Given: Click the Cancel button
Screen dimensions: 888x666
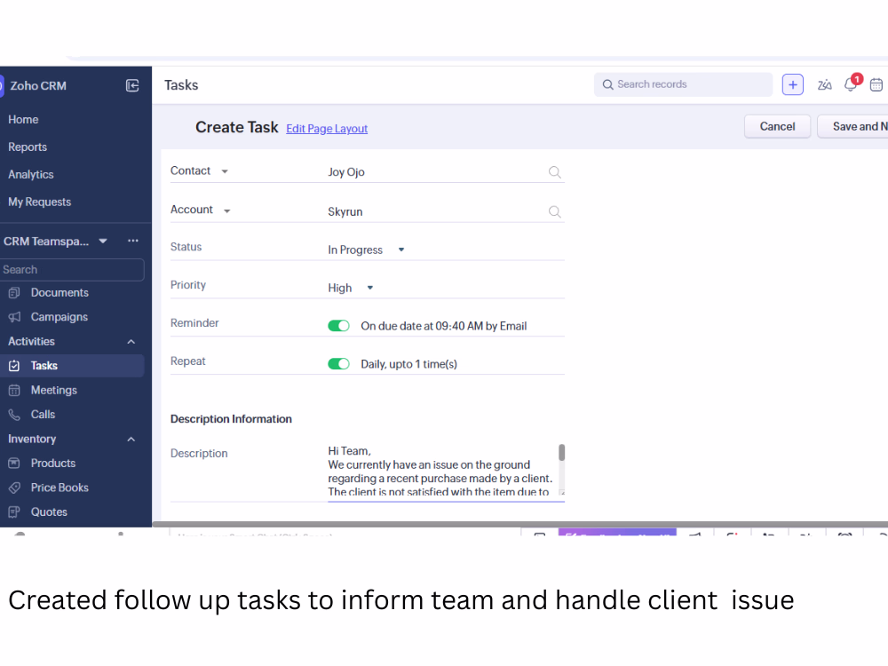Looking at the screenshot, I should pyautogui.click(x=777, y=126).
